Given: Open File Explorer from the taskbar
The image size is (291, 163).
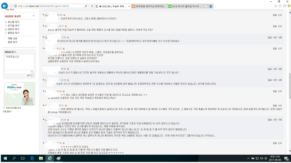Looking at the screenshot, I should point(41,158).
